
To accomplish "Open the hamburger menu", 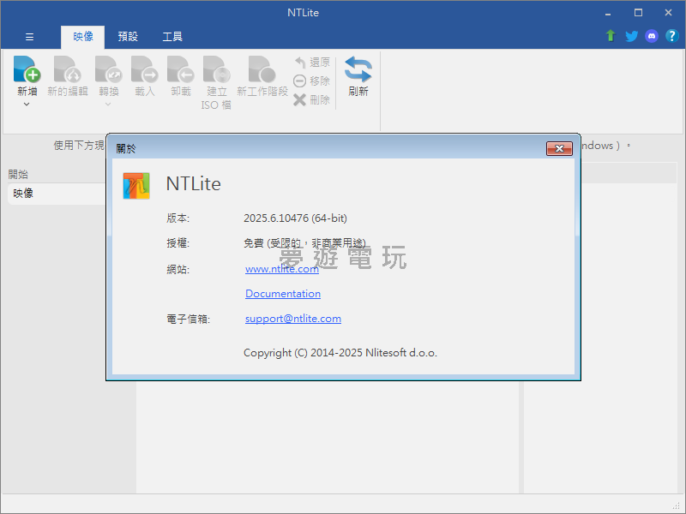I will coord(29,37).
